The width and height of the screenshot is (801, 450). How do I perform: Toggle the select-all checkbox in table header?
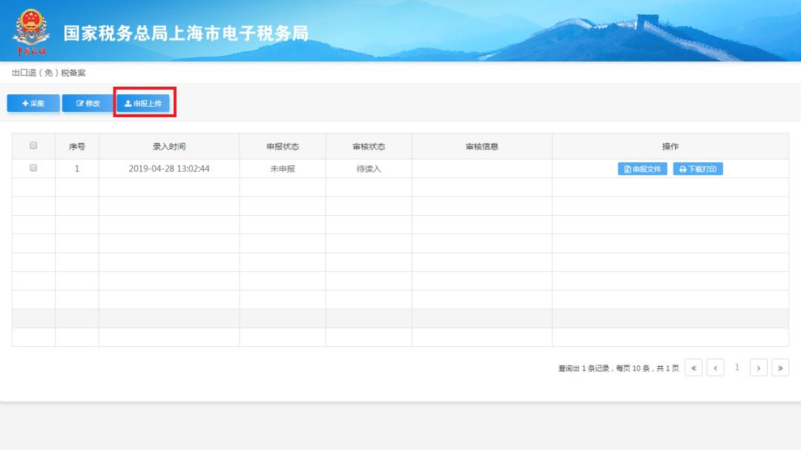click(x=33, y=146)
